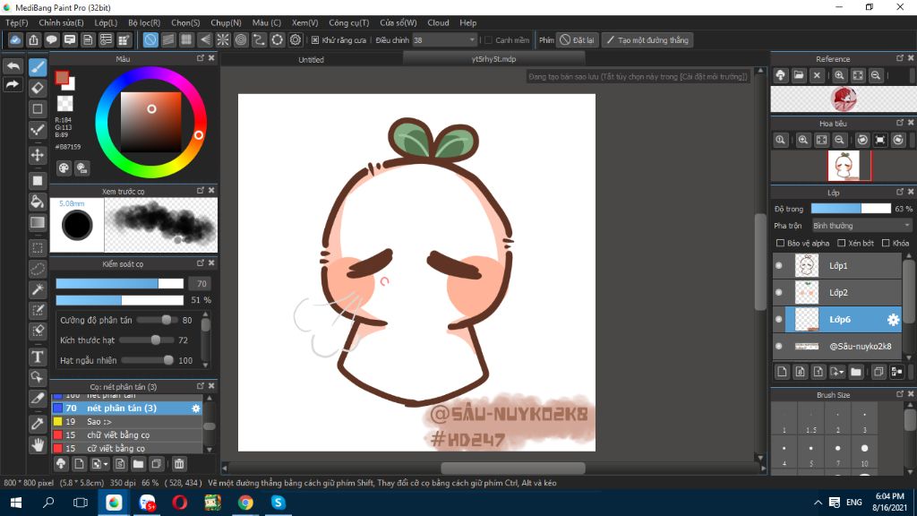Hide the Lớp6 layer visibility dot
The width and height of the screenshot is (917, 516).
click(x=778, y=320)
